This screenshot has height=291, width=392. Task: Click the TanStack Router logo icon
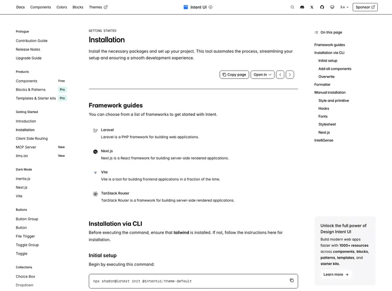pyautogui.click(x=95, y=194)
